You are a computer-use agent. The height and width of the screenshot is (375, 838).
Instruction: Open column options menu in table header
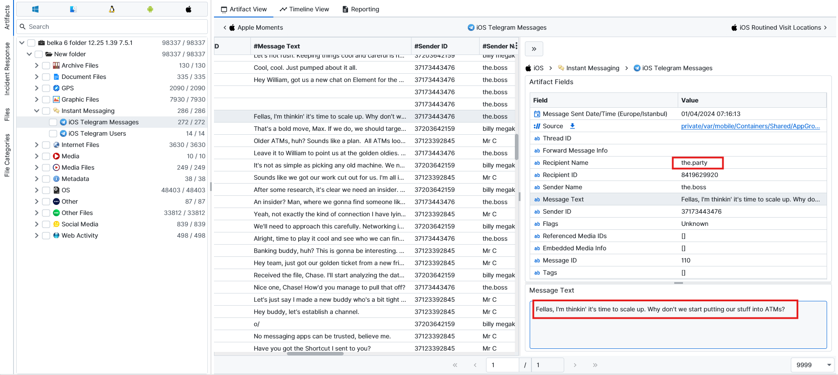pos(516,46)
